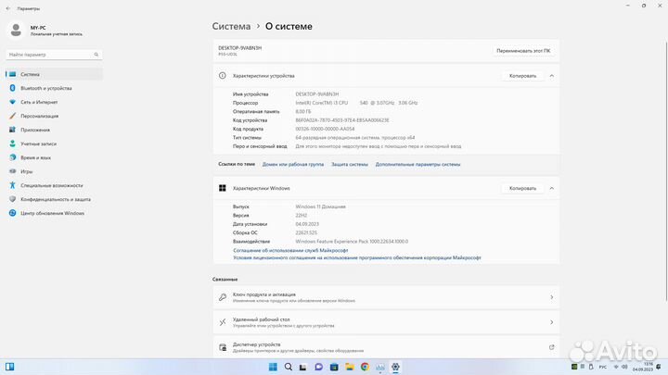Open Конфиденциальность и защита settings

click(x=54, y=199)
